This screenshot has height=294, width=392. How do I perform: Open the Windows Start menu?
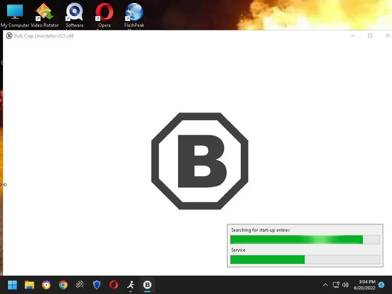point(12,285)
